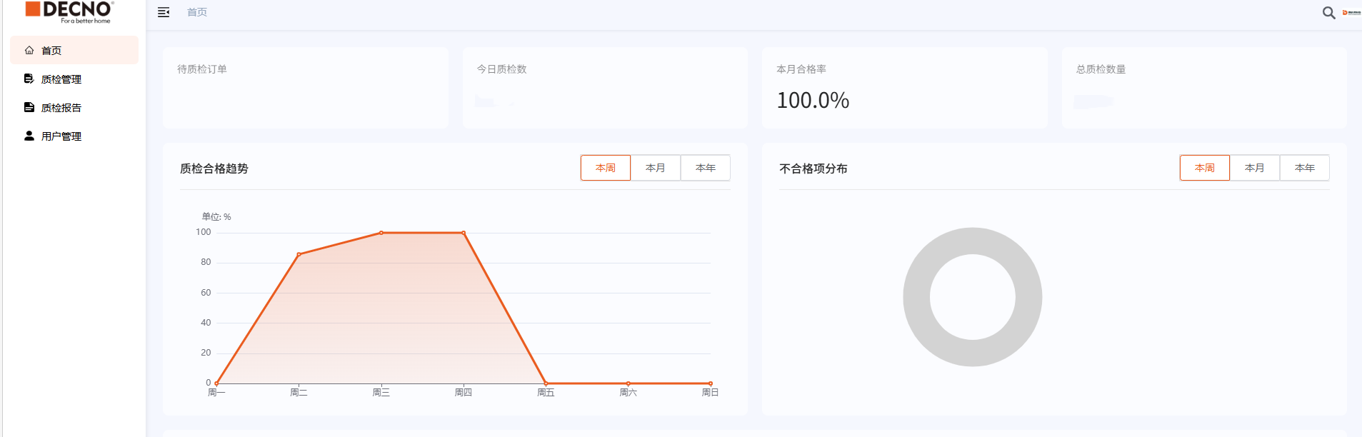
Task: Select 本周 in 质检合格趋势 chart
Action: [605, 168]
